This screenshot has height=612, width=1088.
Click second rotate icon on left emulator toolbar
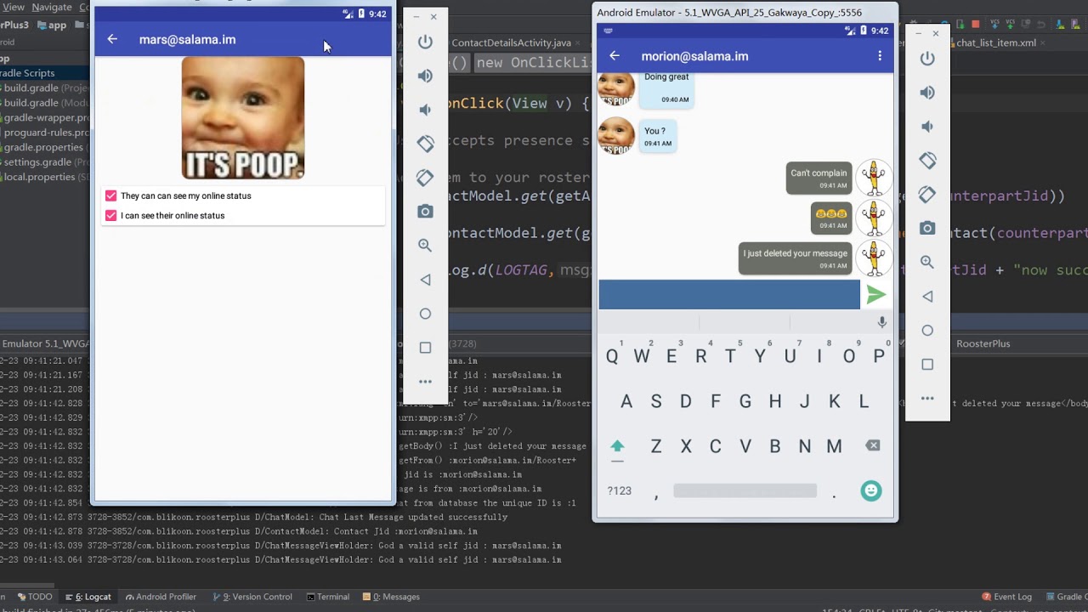click(425, 178)
